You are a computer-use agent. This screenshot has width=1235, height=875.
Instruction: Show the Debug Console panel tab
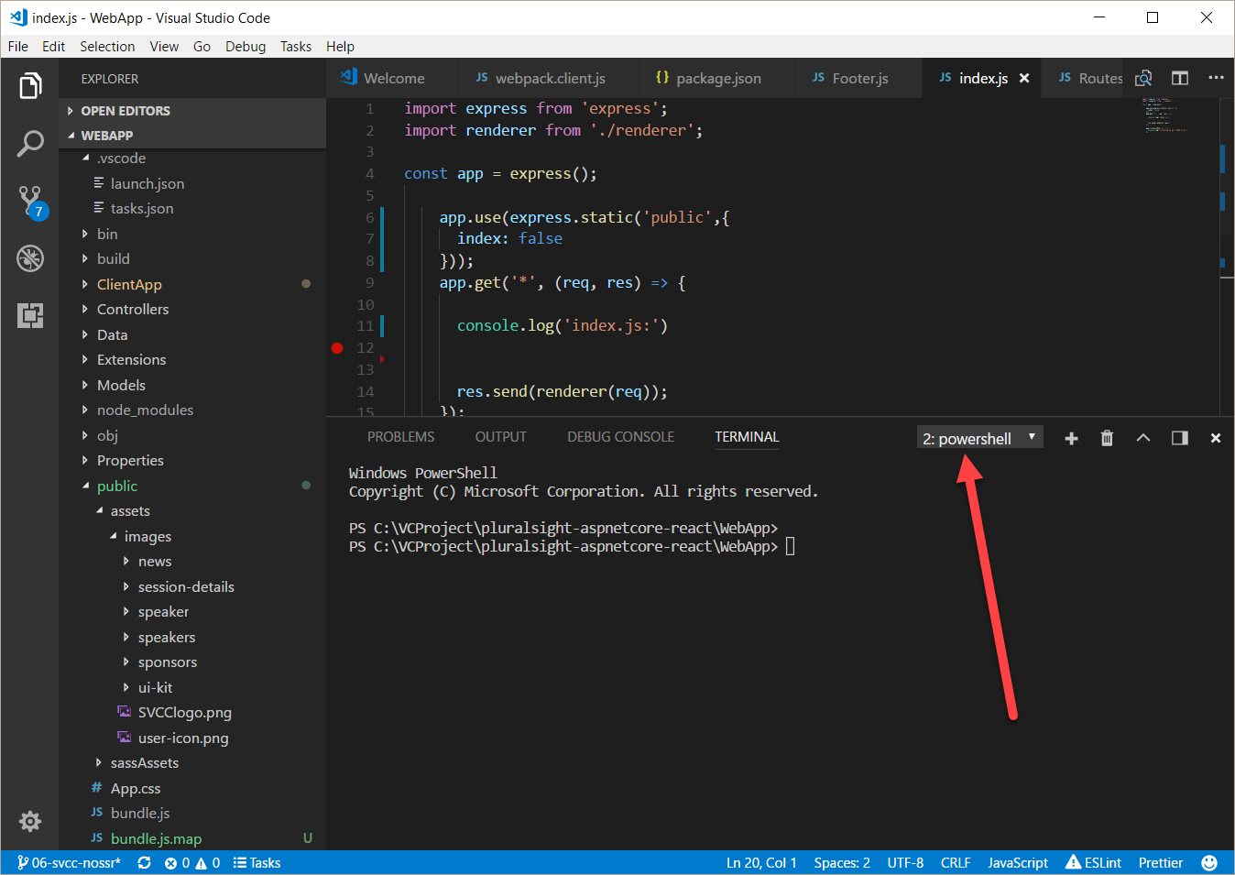(x=621, y=437)
